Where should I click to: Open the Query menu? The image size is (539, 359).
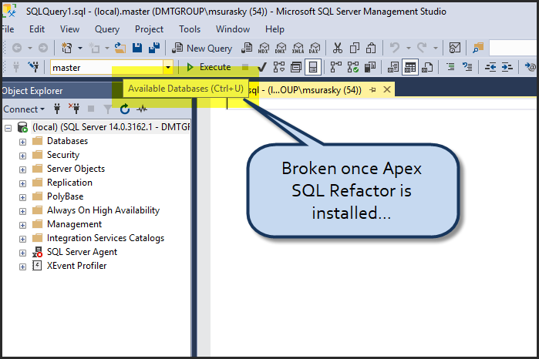pyautogui.click(x=107, y=29)
